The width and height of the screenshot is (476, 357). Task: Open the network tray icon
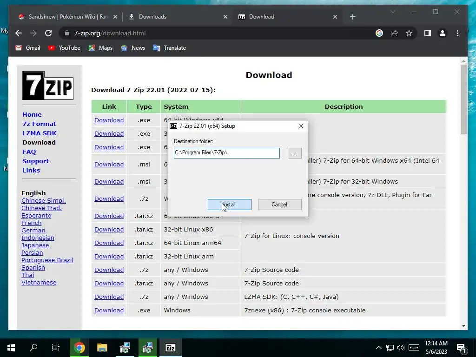point(390,348)
